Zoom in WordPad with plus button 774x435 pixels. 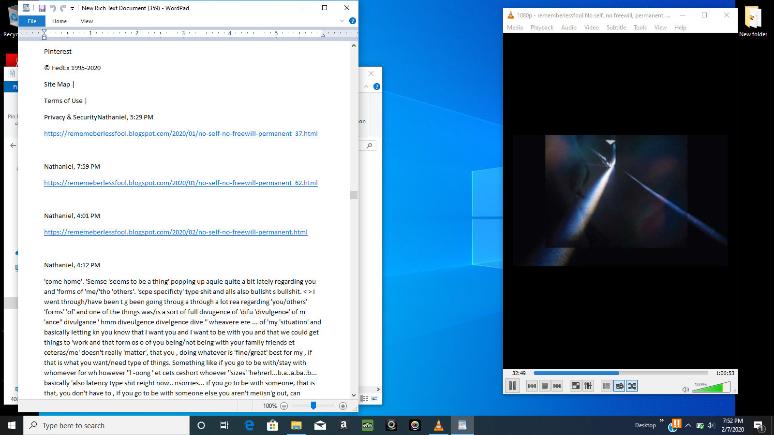[x=343, y=406]
